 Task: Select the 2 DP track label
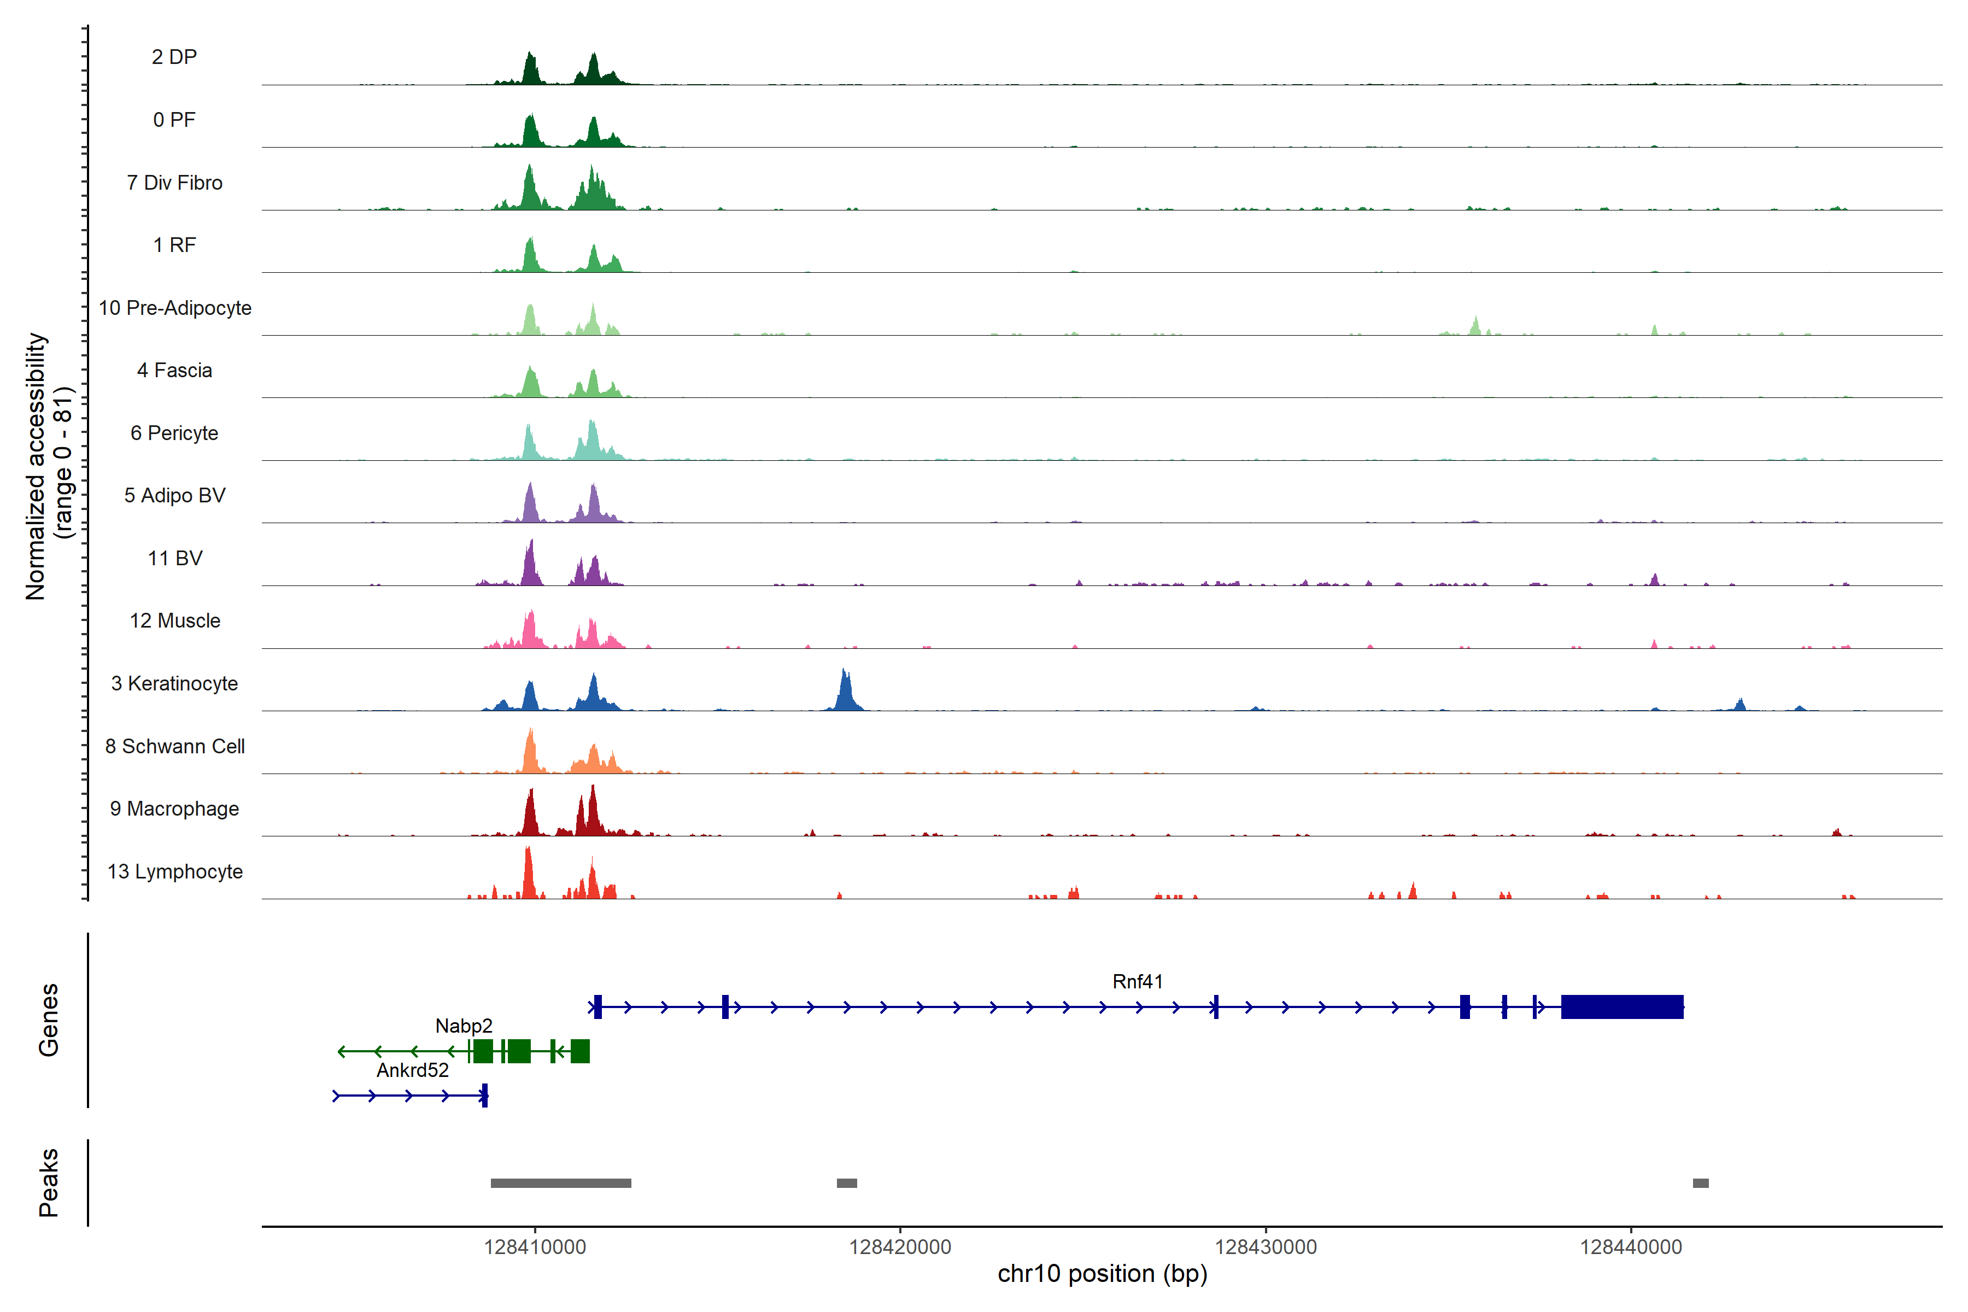tap(174, 57)
